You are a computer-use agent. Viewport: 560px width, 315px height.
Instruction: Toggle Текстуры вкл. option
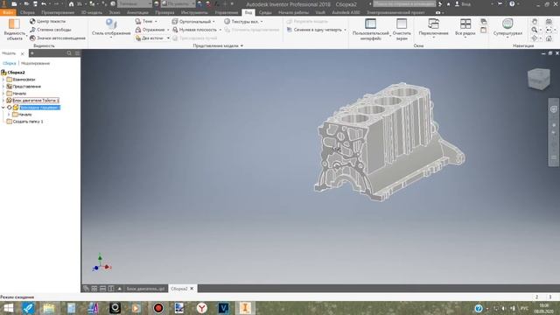pyautogui.click(x=243, y=21)
